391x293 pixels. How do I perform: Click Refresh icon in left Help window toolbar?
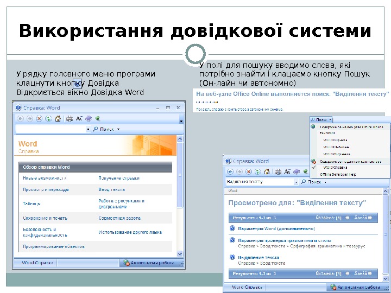pyautogui.click(x=48, y=119)
